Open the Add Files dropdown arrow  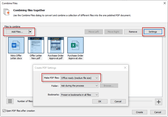tap(30, 32)
